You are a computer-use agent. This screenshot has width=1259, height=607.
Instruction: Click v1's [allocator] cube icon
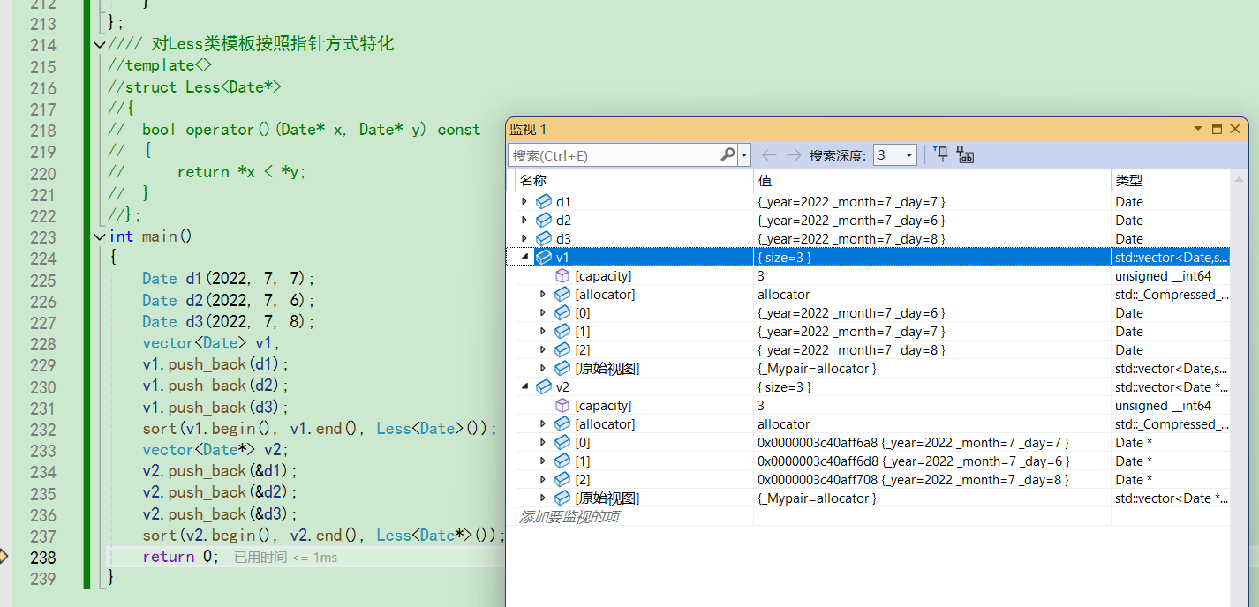(562, 294)
